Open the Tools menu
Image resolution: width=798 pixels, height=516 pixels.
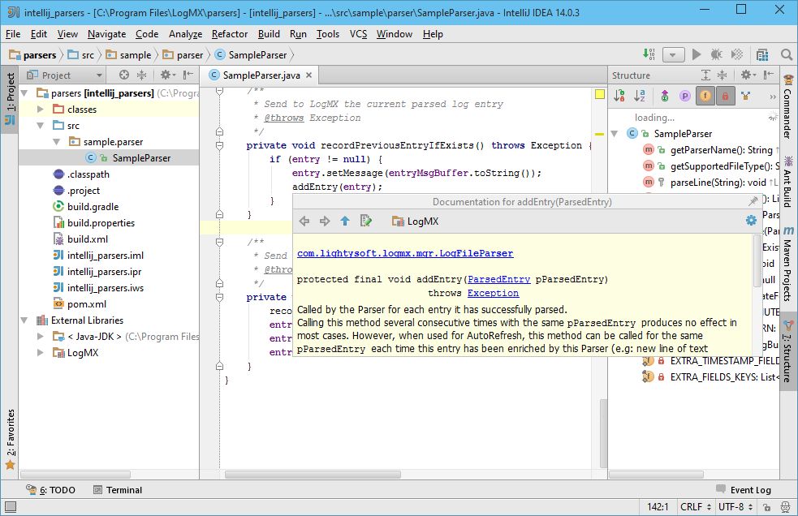click(328, 33)
